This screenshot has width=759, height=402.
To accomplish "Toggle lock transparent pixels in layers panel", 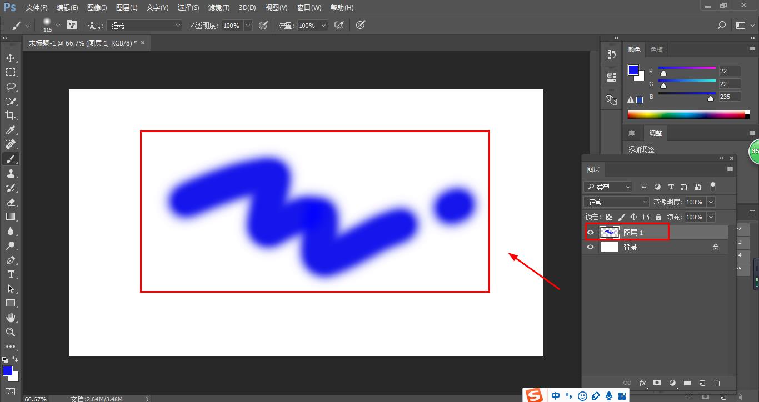I will tap(609, 217).
